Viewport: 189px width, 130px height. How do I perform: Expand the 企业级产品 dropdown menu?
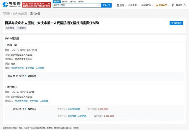(x=147, y=5)
